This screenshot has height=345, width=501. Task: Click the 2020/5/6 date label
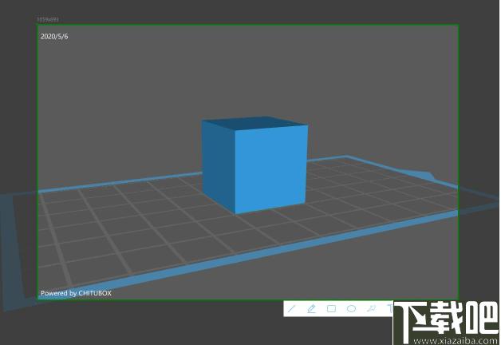click(54, 37)
